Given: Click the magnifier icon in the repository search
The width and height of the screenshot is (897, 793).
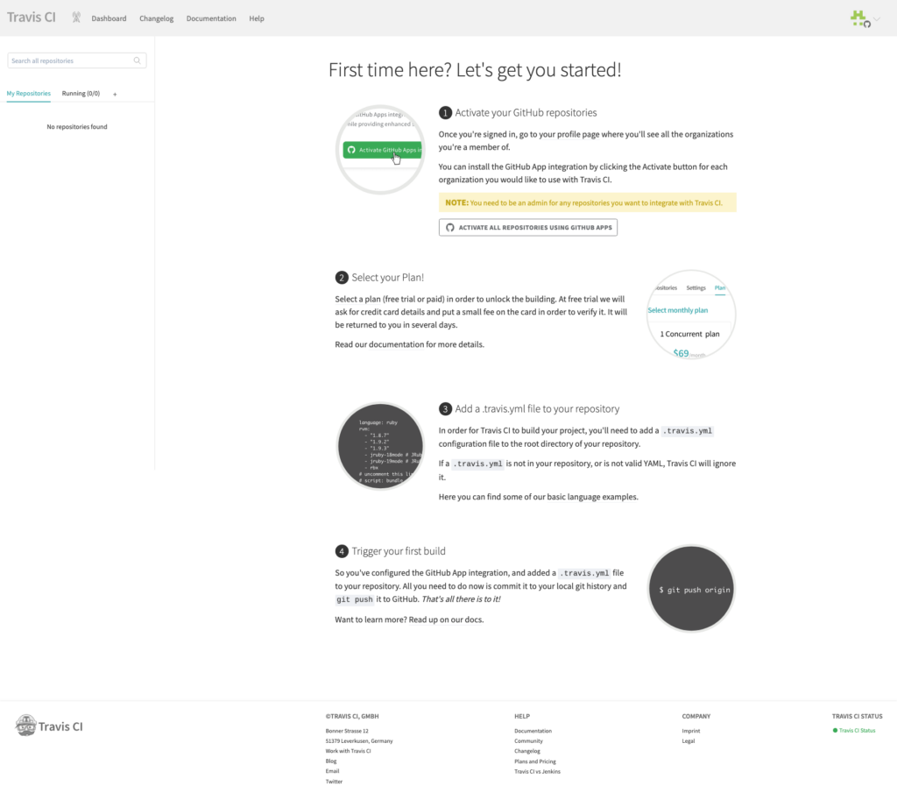Looking at the screenshot, I should pos(138,60).
